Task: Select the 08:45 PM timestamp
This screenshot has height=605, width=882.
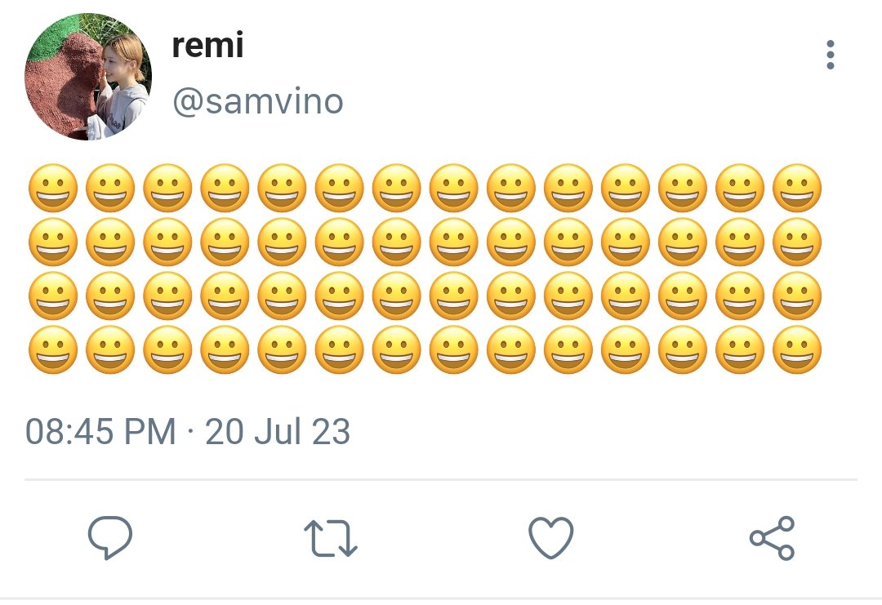Action: (x=100, y=431)
